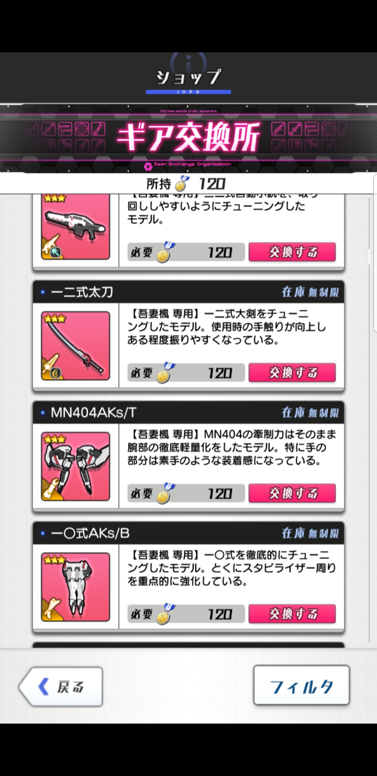Click the medal cost icon for MN404AKs/T

(165, 494)
